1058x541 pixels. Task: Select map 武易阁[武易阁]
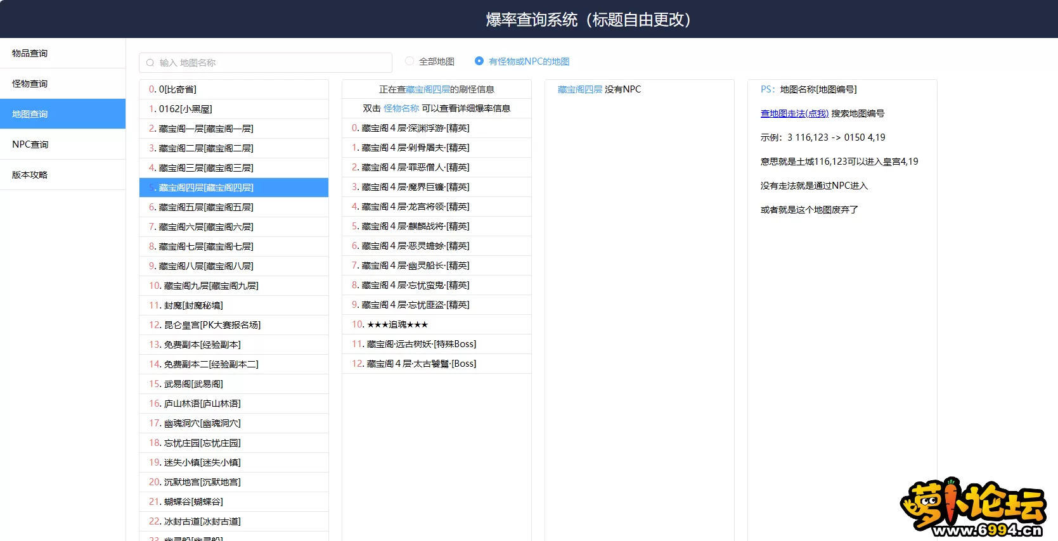[x=234, y=384]
